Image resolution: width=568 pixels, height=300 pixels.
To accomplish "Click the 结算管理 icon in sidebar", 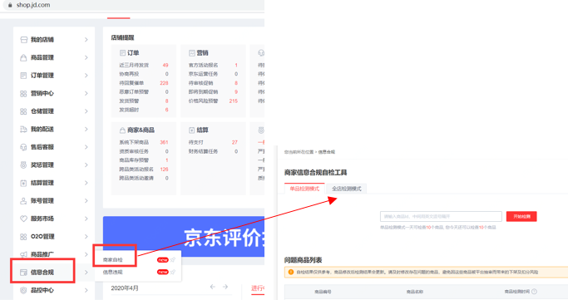I will pyautogui.click(x=23, y=183).
